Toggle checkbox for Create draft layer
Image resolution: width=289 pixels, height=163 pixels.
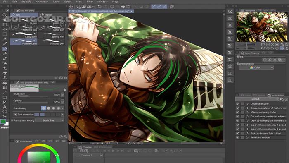pos(237,104)
